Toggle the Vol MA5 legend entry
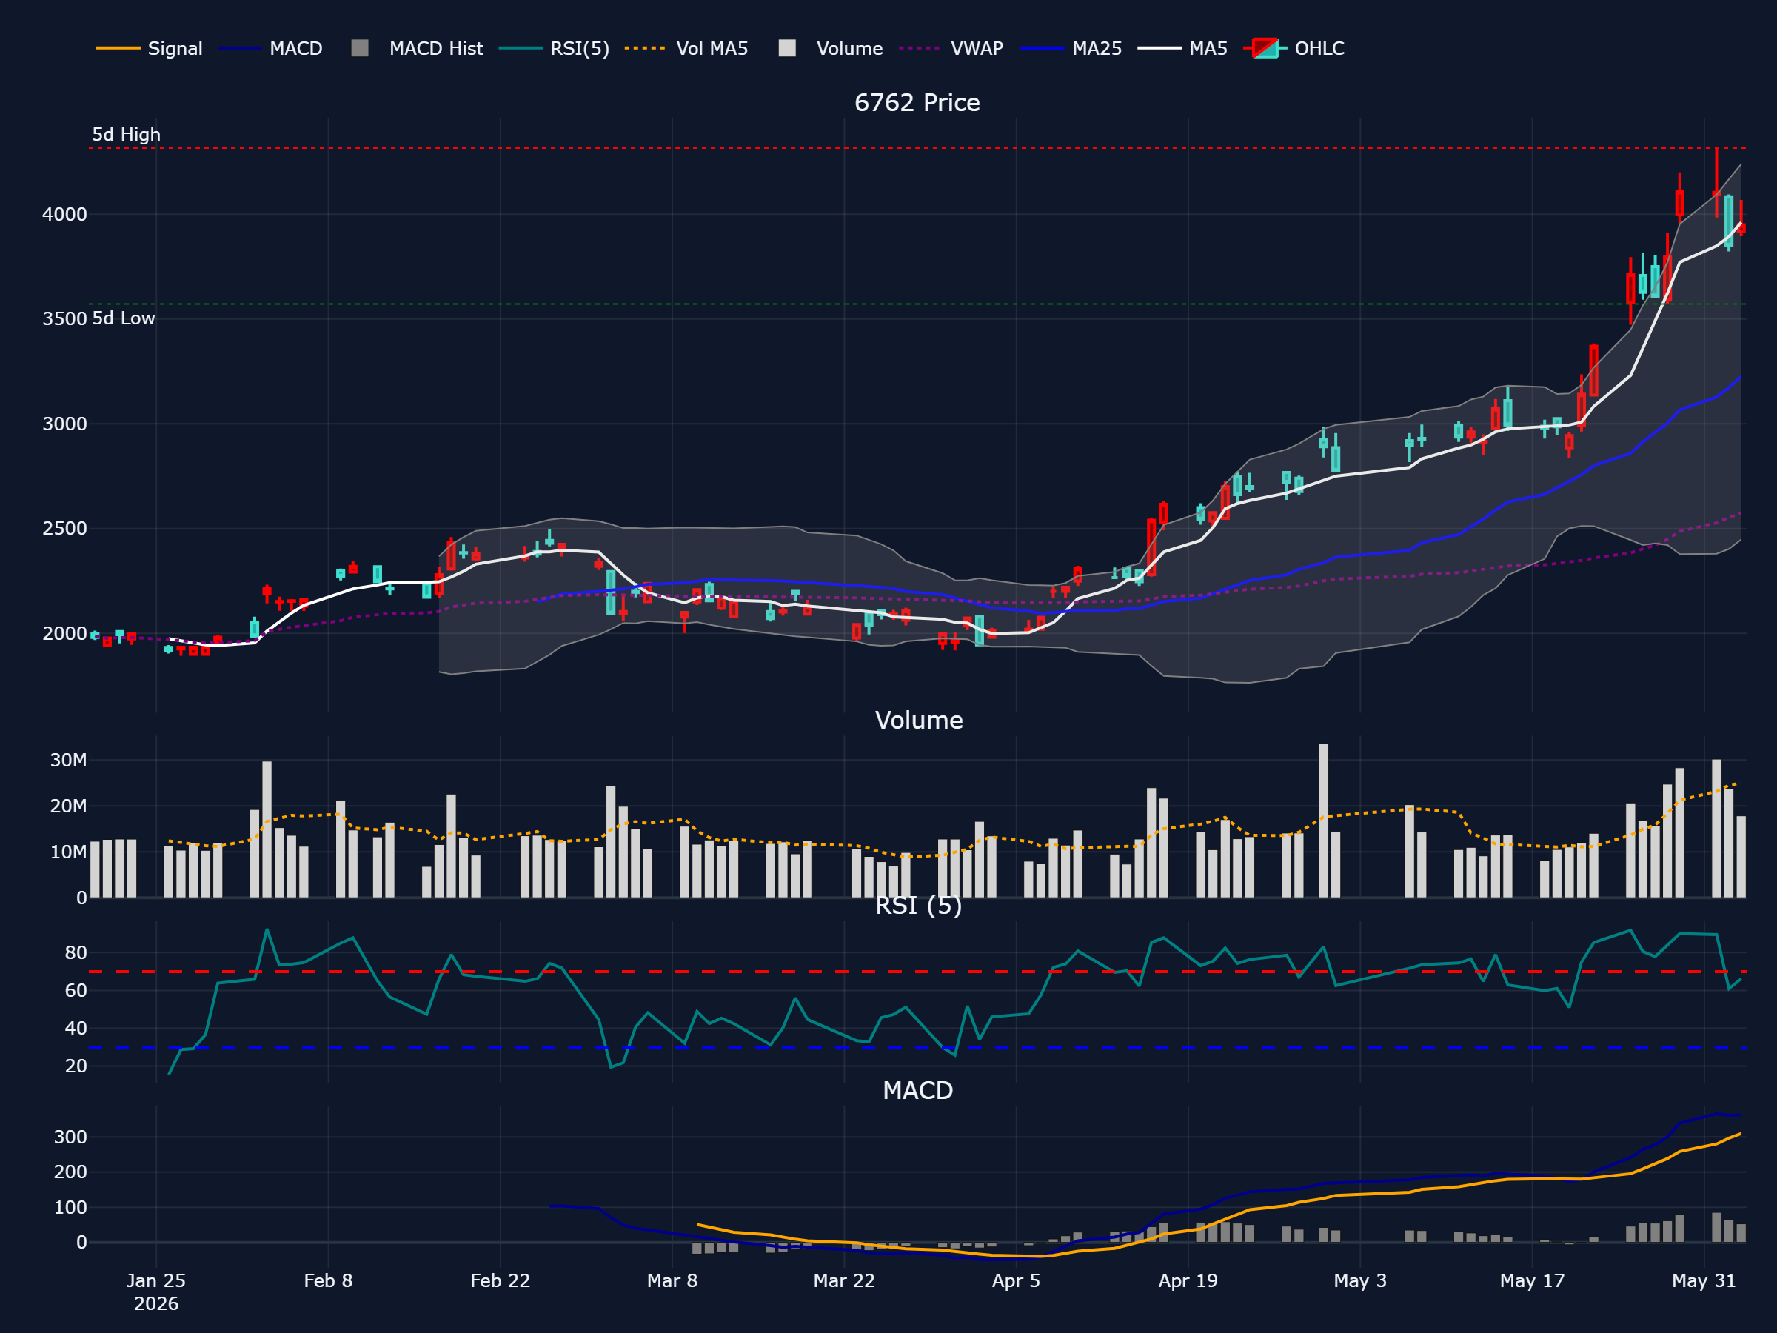 point(686,48)
